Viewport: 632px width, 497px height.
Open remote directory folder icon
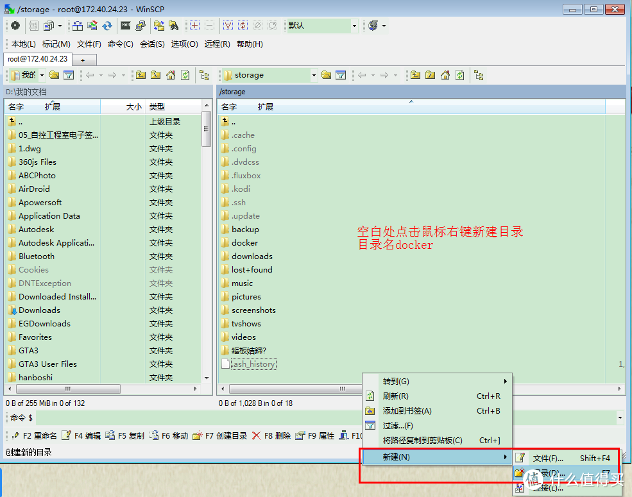click(x=326, y=75)
